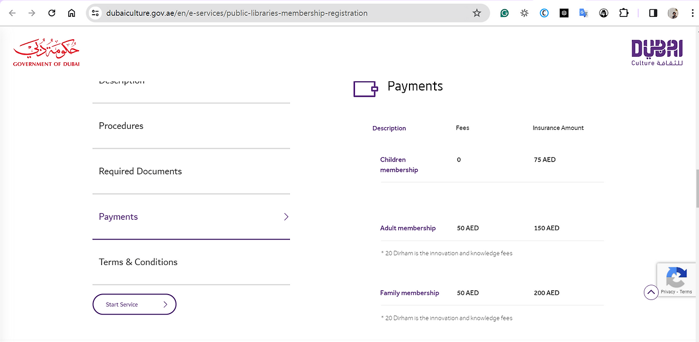Expand the Payments section chevron
The image size is (699, 342).
pos(286,217)
